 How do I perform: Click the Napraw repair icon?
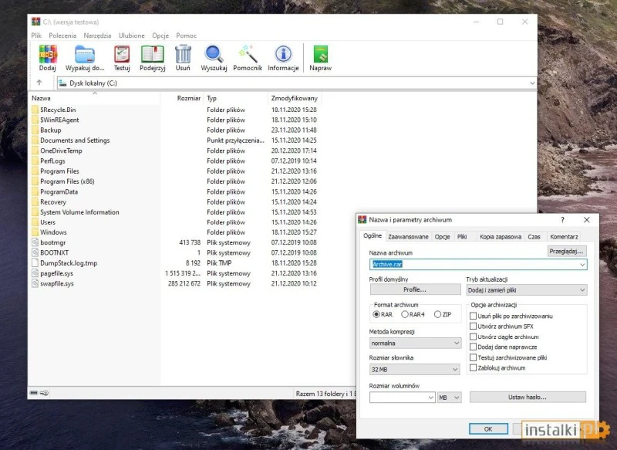pos(320,56)
